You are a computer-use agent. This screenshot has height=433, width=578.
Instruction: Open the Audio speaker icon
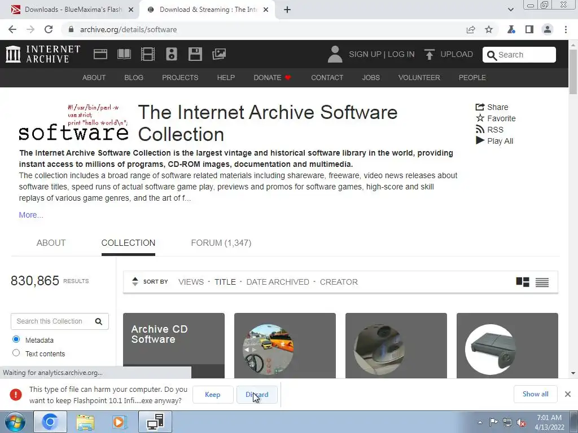point(172,54)
